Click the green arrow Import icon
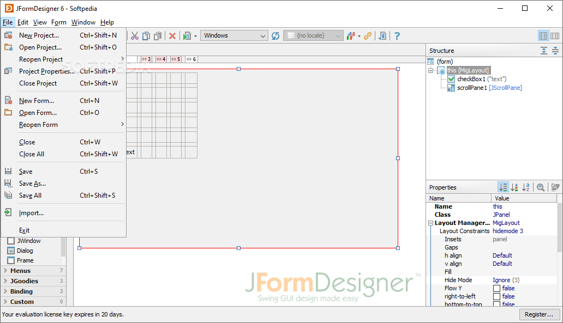The width and height of the screenshot is (563, 323). pos(8,212)
